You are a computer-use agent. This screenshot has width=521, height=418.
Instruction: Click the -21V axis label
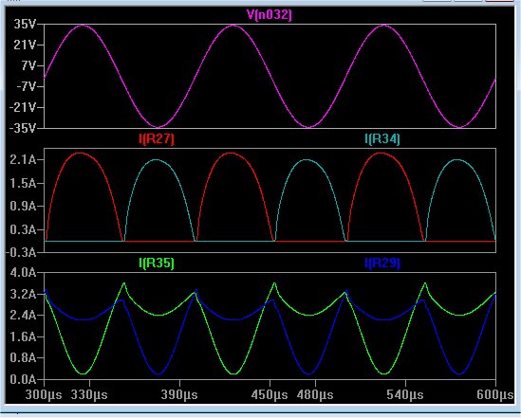[22, 107]
